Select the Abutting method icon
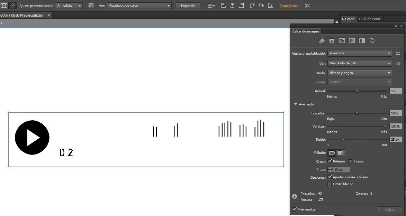 (332, 153)
